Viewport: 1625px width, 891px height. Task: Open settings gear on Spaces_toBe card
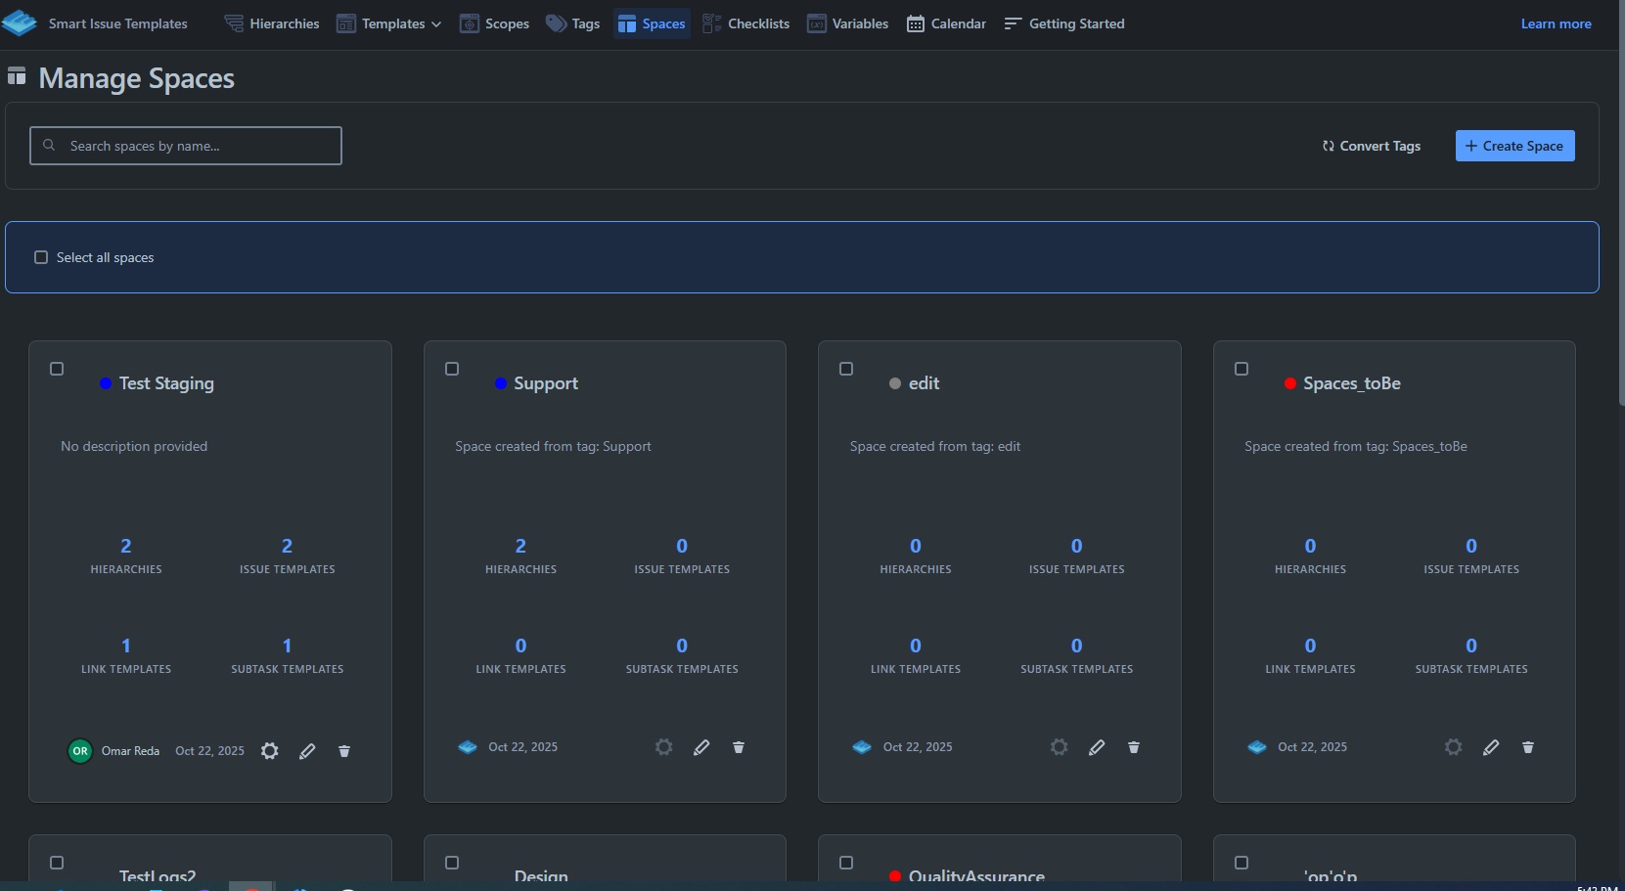1453,747
